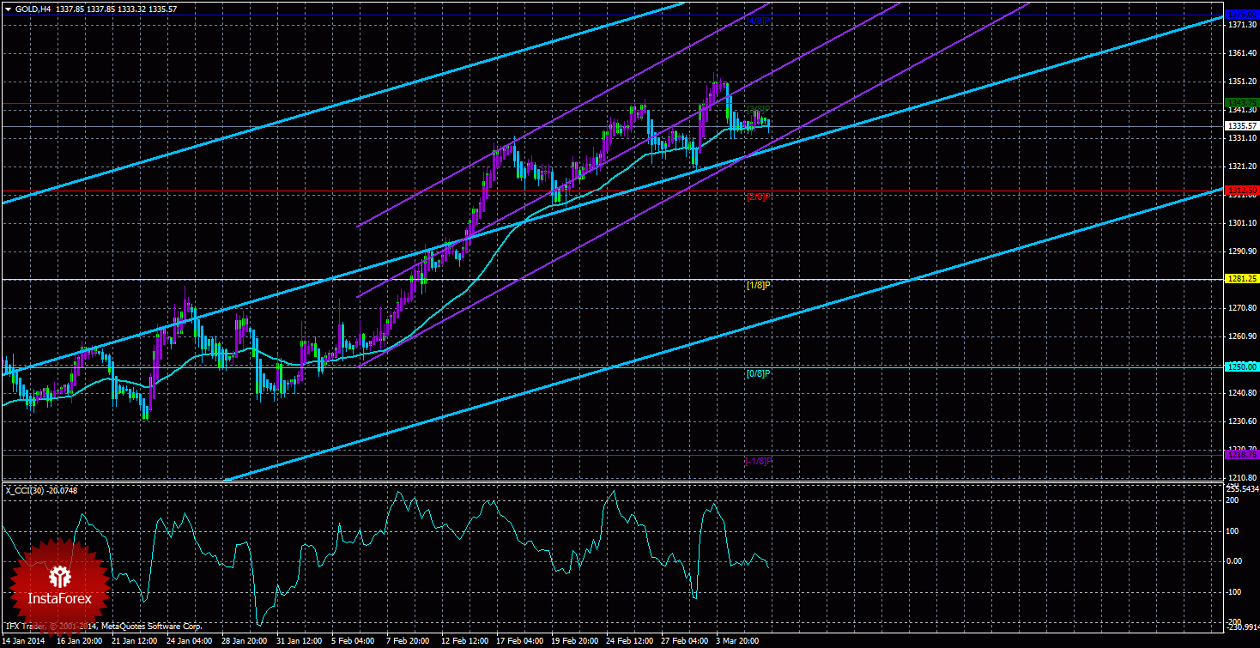
Task: Click the 1290.90 price scale value
Action: [x=1242, y=251]
